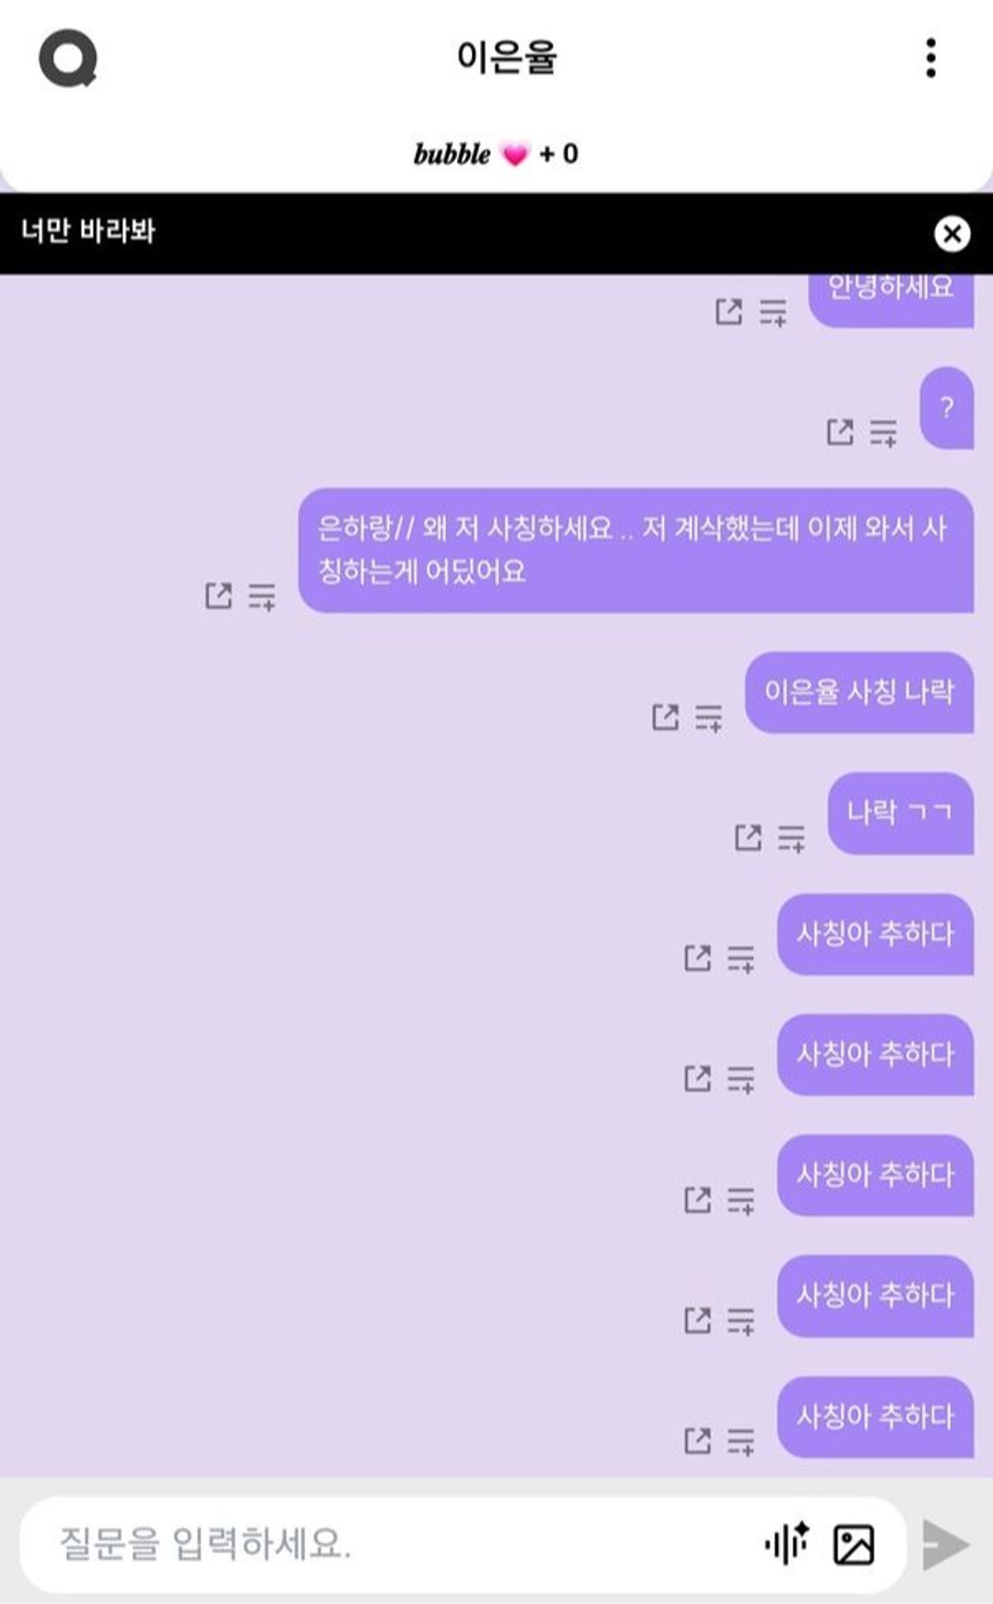This screenshot has width=993, height=1604.
Task: Select the 은하랑// 왜 저 사칭하세요 bubble
Action: (x=636, y=550)
